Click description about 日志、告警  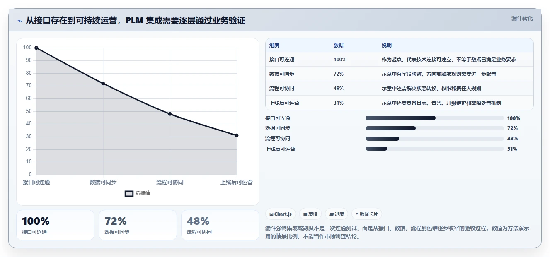pyautogui.click(x=441, y=103)
